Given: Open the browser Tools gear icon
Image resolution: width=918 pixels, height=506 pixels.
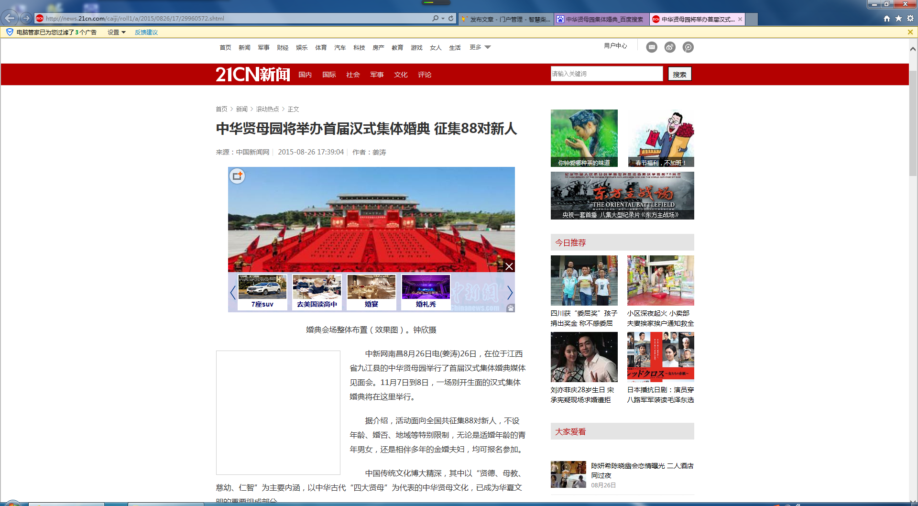Looking at the screenshot, I should [x=910, y=18].
